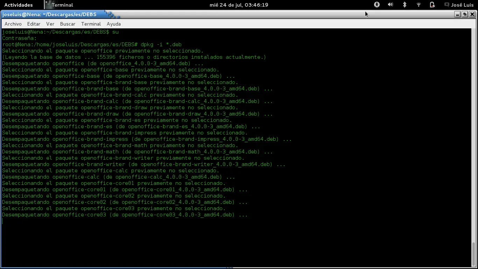Open the Ver menu
The image size is (478, 269).
[x=50, y=24]
